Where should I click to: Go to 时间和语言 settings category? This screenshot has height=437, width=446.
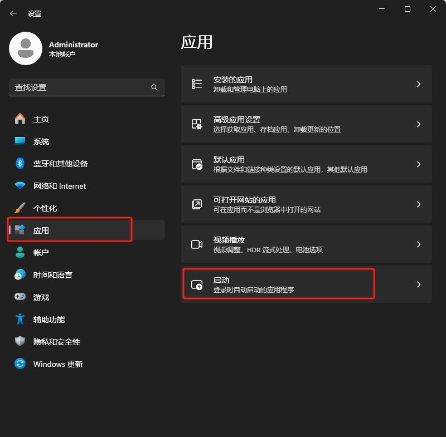(x=52, y=275)
